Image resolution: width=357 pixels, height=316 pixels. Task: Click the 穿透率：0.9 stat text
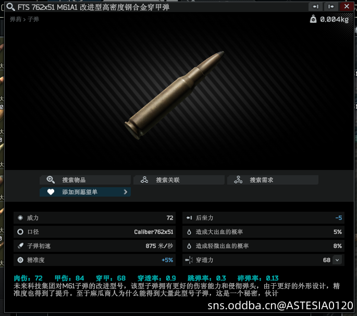pyautogui.click(x=157, y=278)
